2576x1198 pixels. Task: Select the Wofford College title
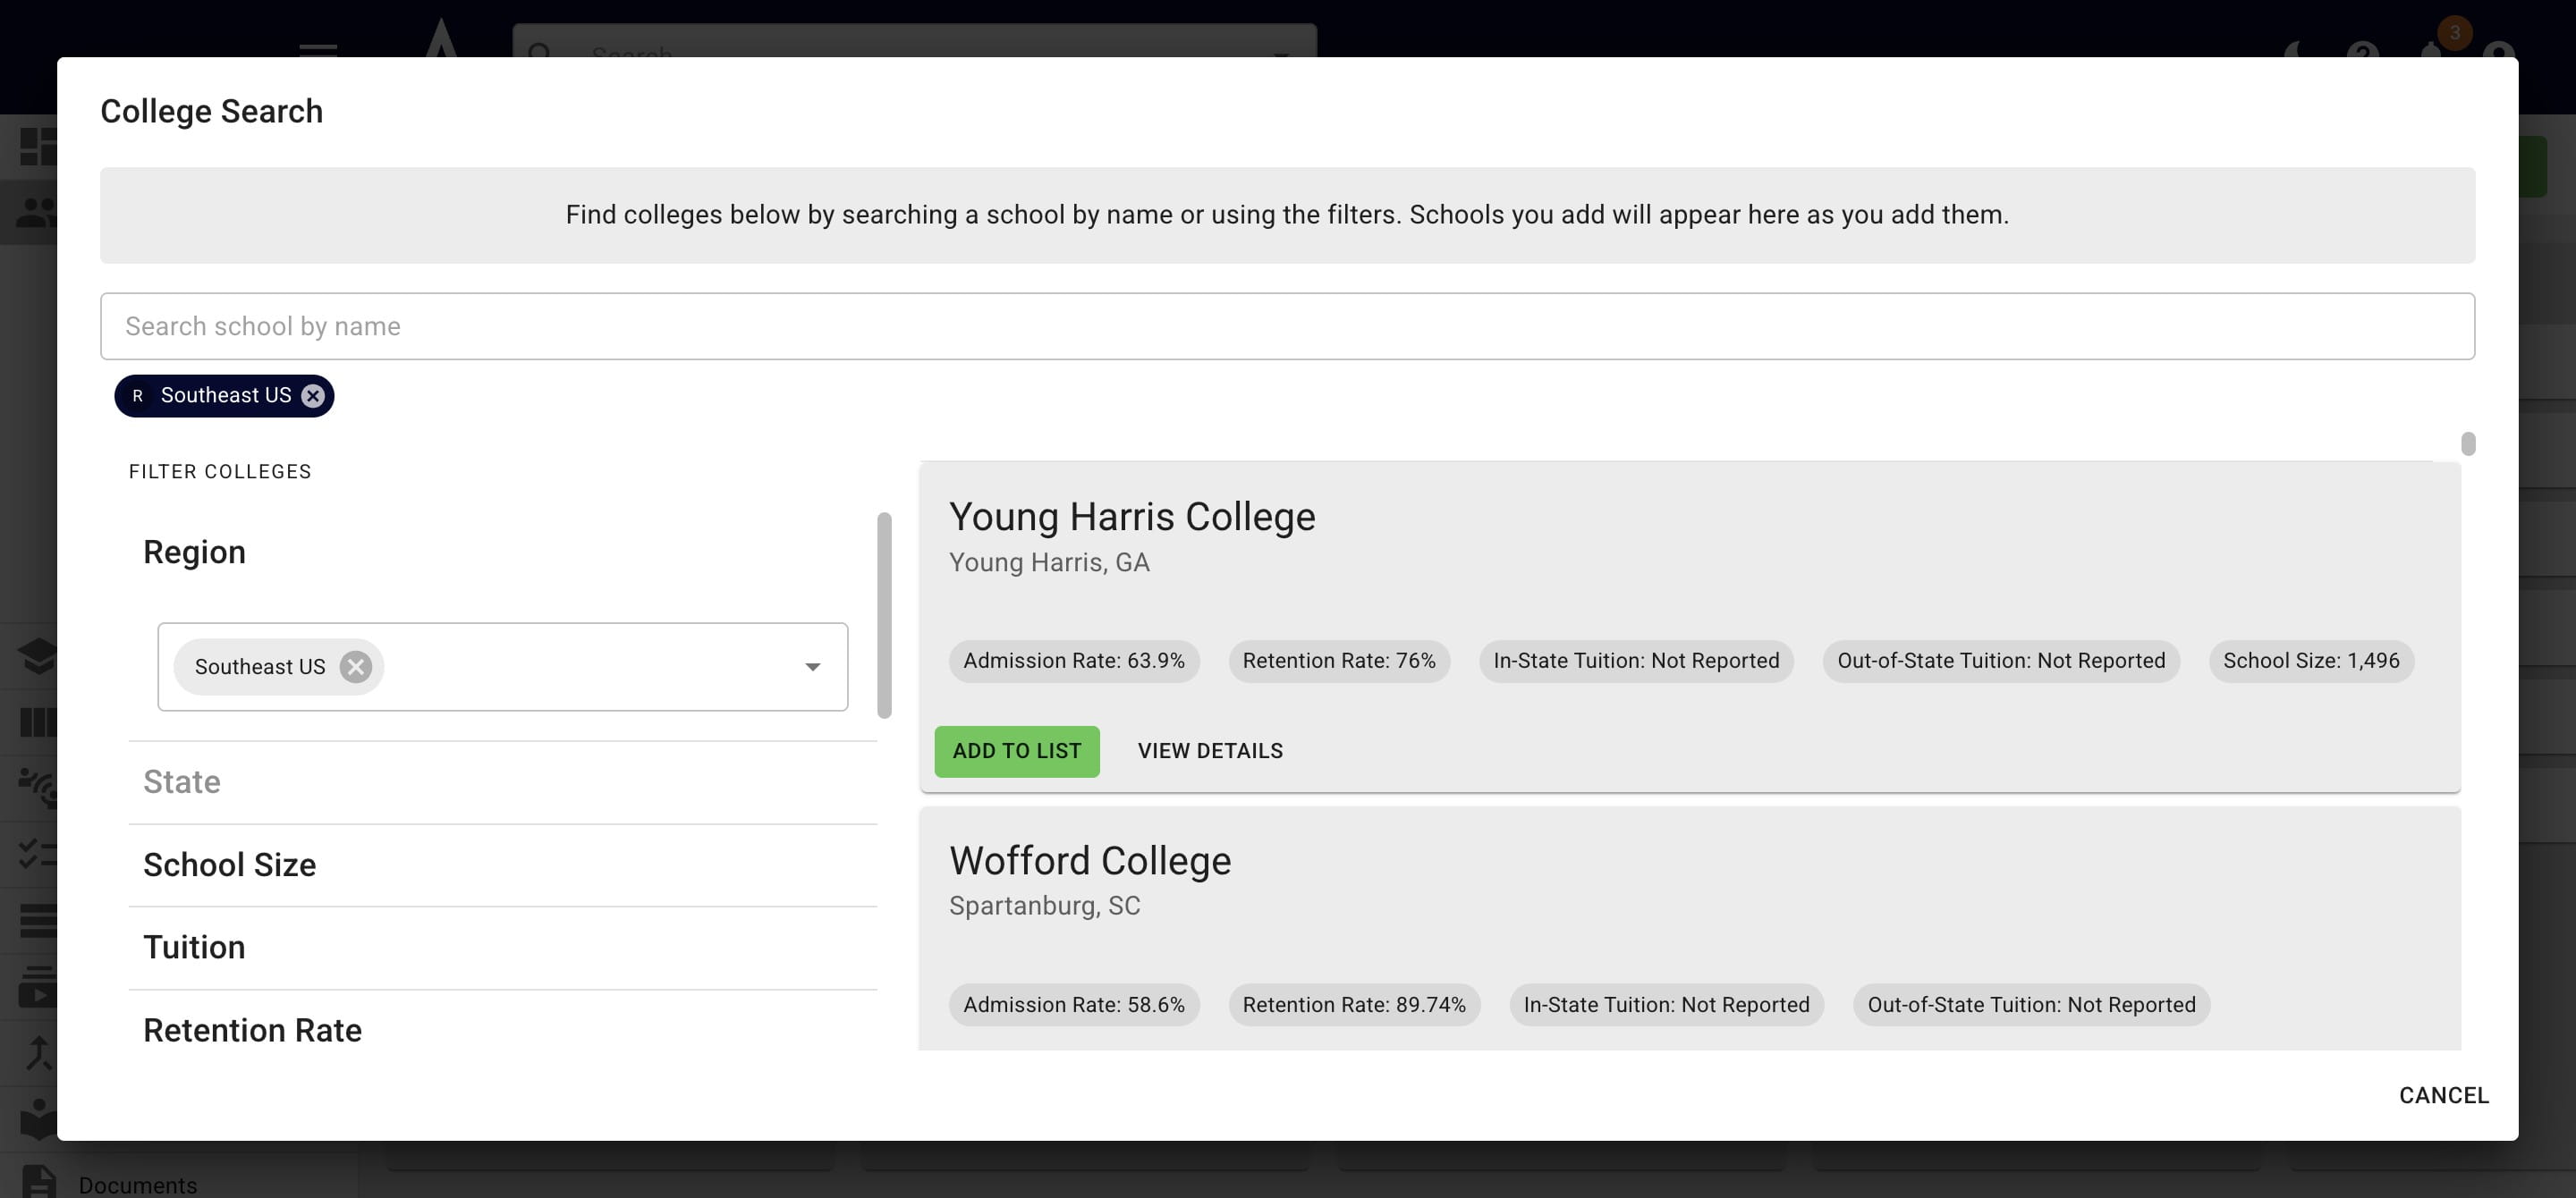(x=1090, y=860)
